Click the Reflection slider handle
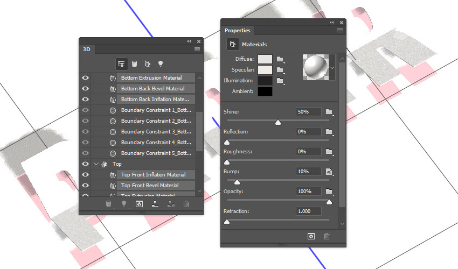 227,143
